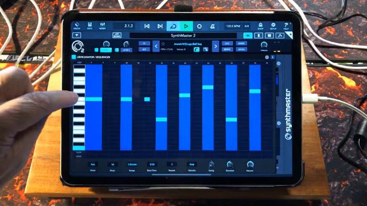Tap the skip-to-next transport button

[x=160, y=26]
